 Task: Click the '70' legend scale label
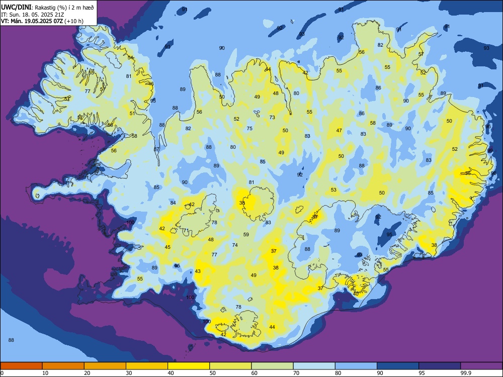[x=296, y=373]
